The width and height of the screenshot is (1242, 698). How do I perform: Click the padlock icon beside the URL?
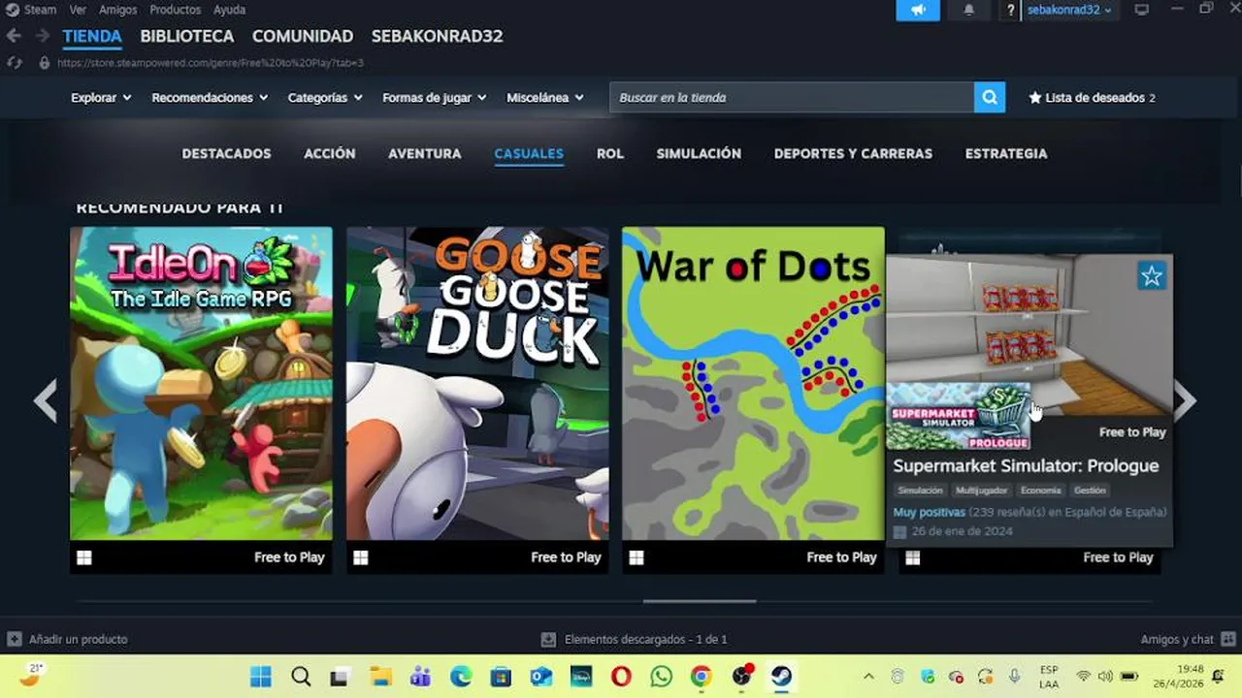(44, 62)
